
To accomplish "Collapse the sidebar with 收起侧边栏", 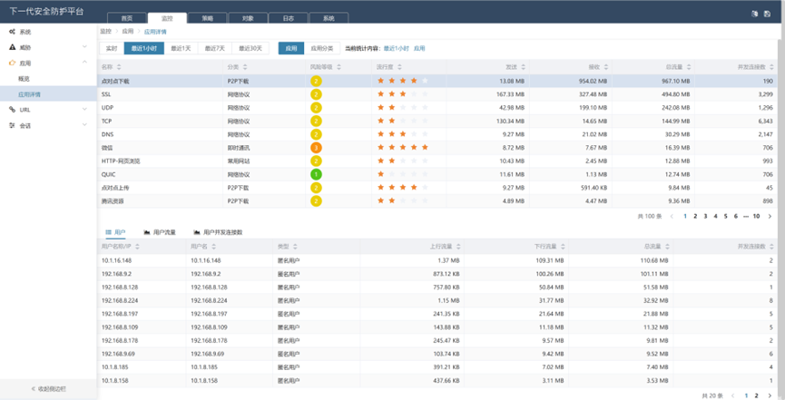I will tap(49, 389).
